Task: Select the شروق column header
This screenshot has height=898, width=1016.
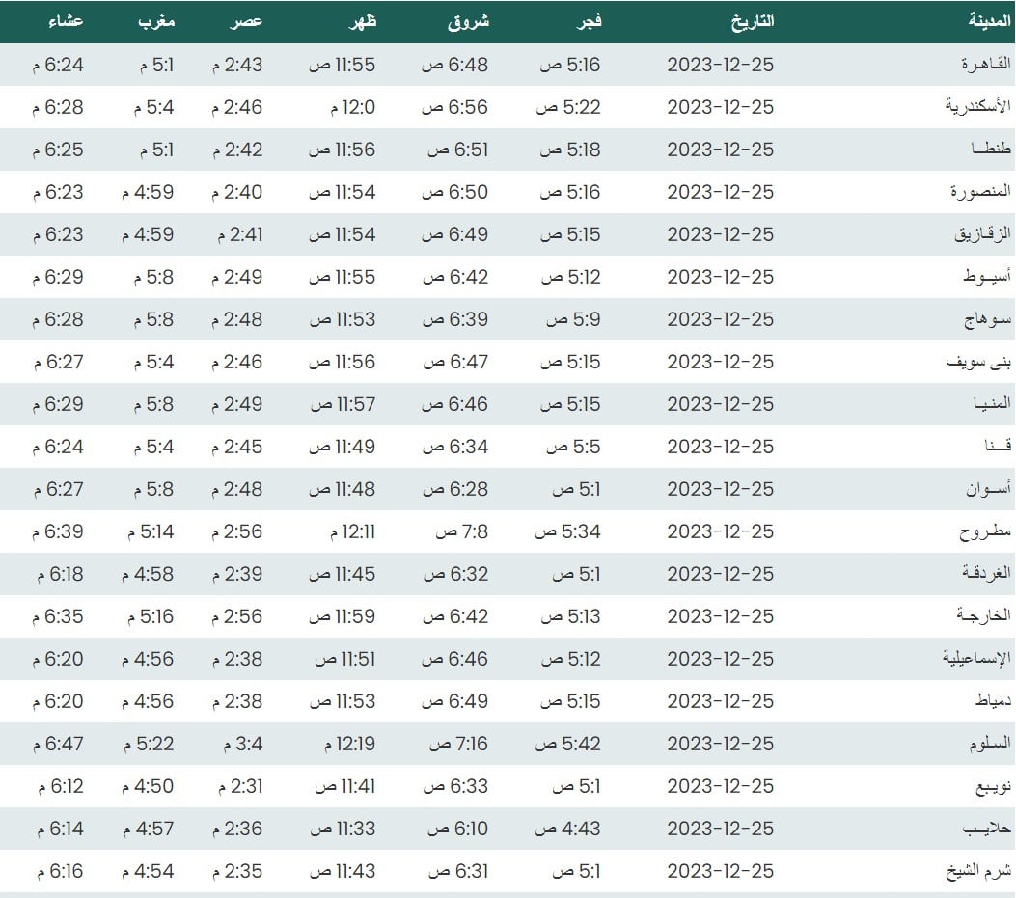Action: (x=468, y=21)
